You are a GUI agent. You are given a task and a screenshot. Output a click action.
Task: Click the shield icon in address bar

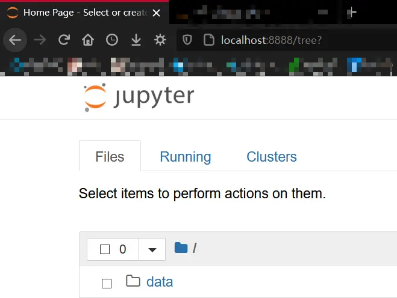pyautogui.click(x=187, y=40)
